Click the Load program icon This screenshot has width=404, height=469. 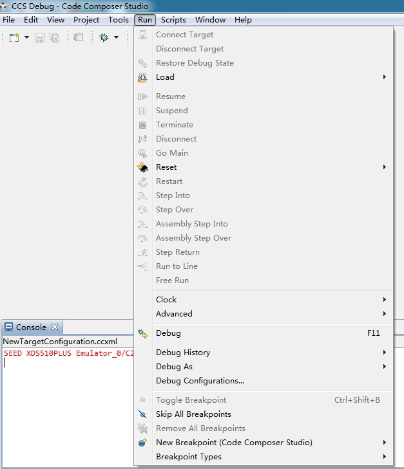tap(142, 77)
